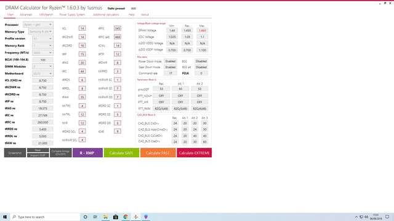394x221 pixels.
Task: Click the orange Calculate FAST button
Action: (158, 153)
